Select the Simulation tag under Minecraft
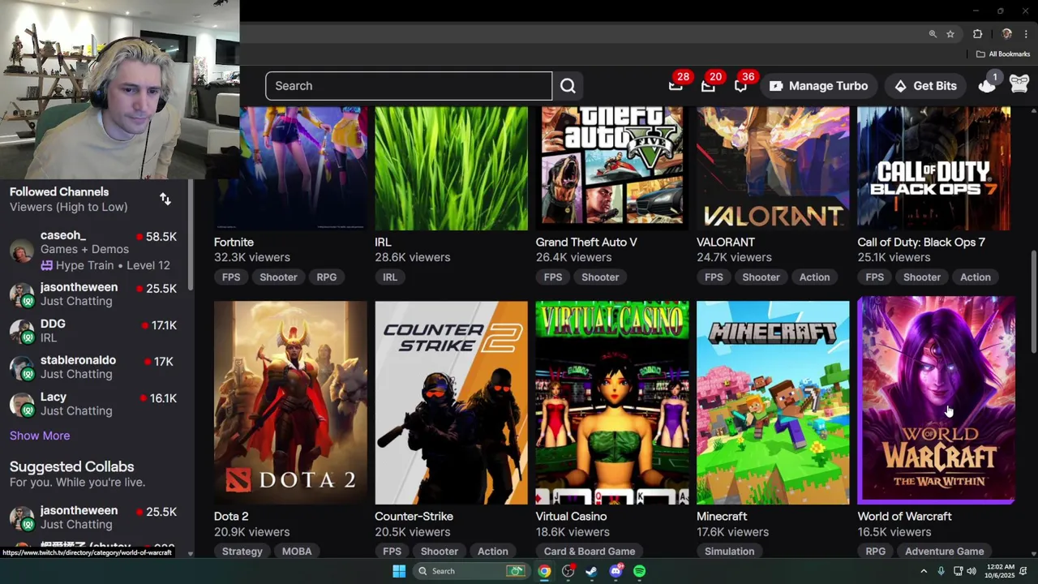Screen dimensions: 1038x584 730,552
